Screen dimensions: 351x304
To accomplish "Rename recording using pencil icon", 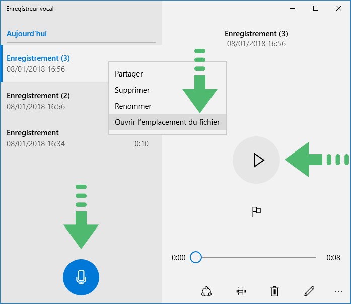I will [309, 291].
